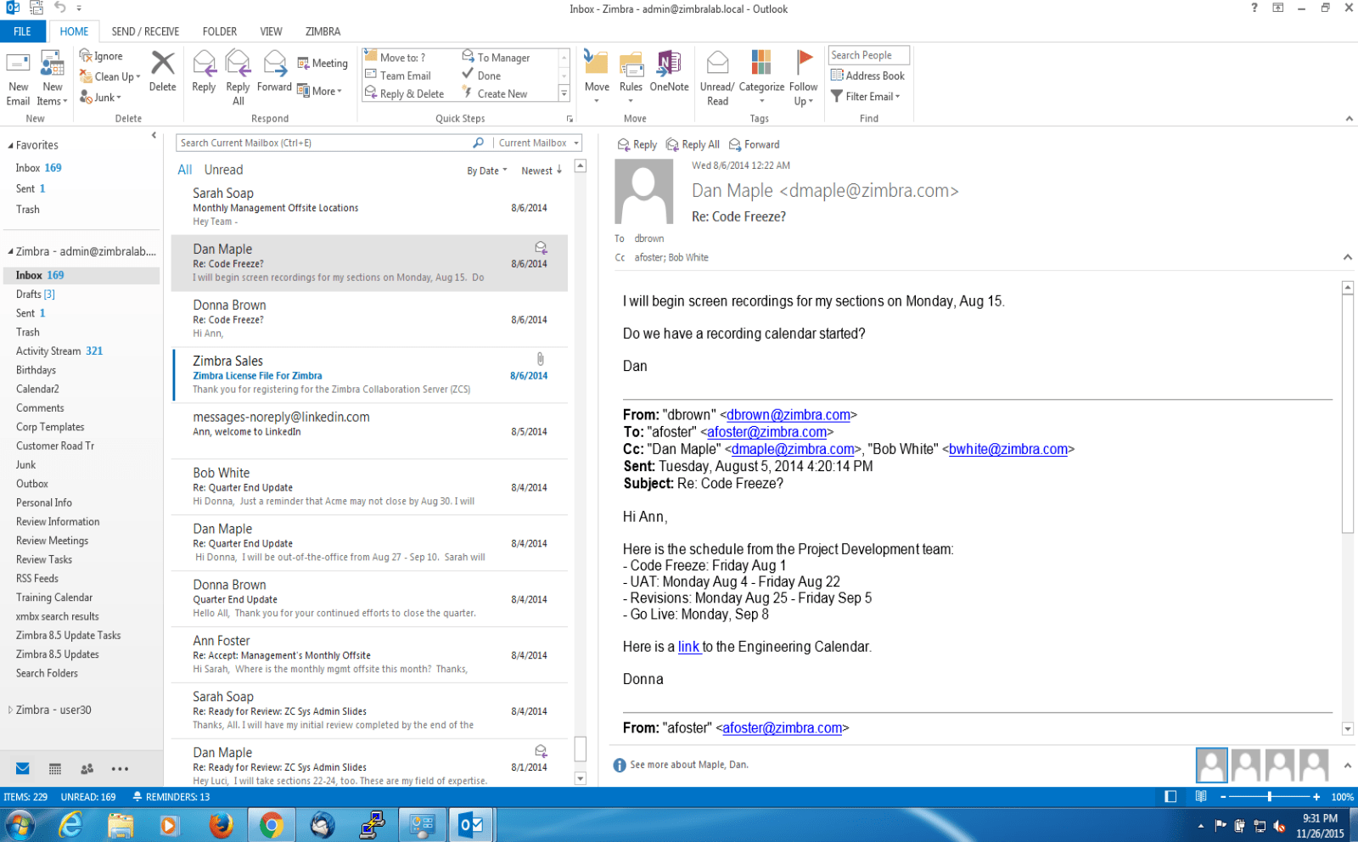Open the Rules menu

pos(631,77)
